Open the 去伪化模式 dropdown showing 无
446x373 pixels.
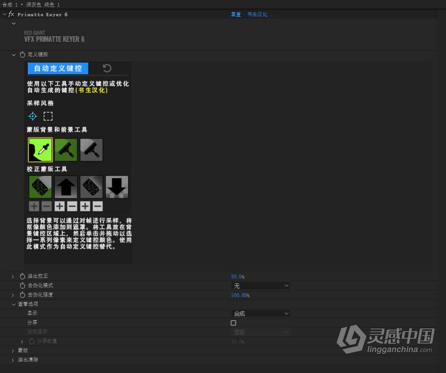261,285
